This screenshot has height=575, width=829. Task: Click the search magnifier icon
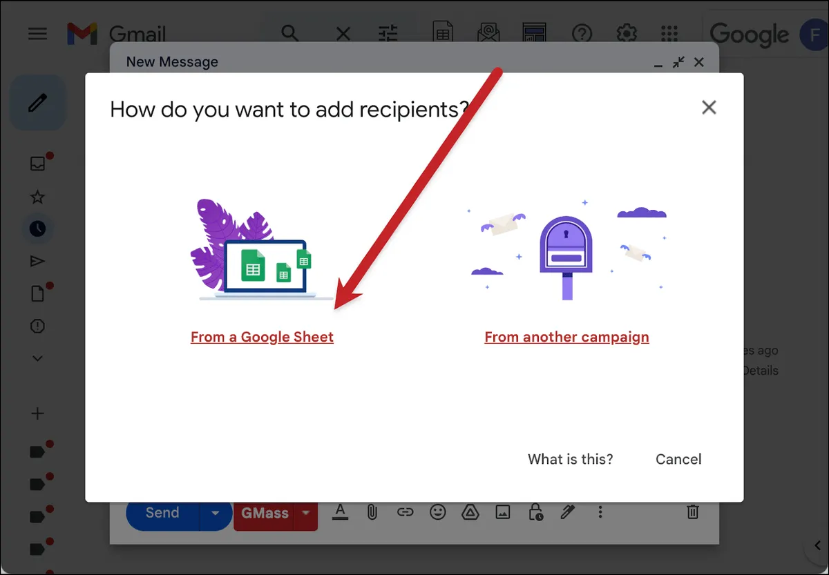pyautogui.click(x=290, y=33)
